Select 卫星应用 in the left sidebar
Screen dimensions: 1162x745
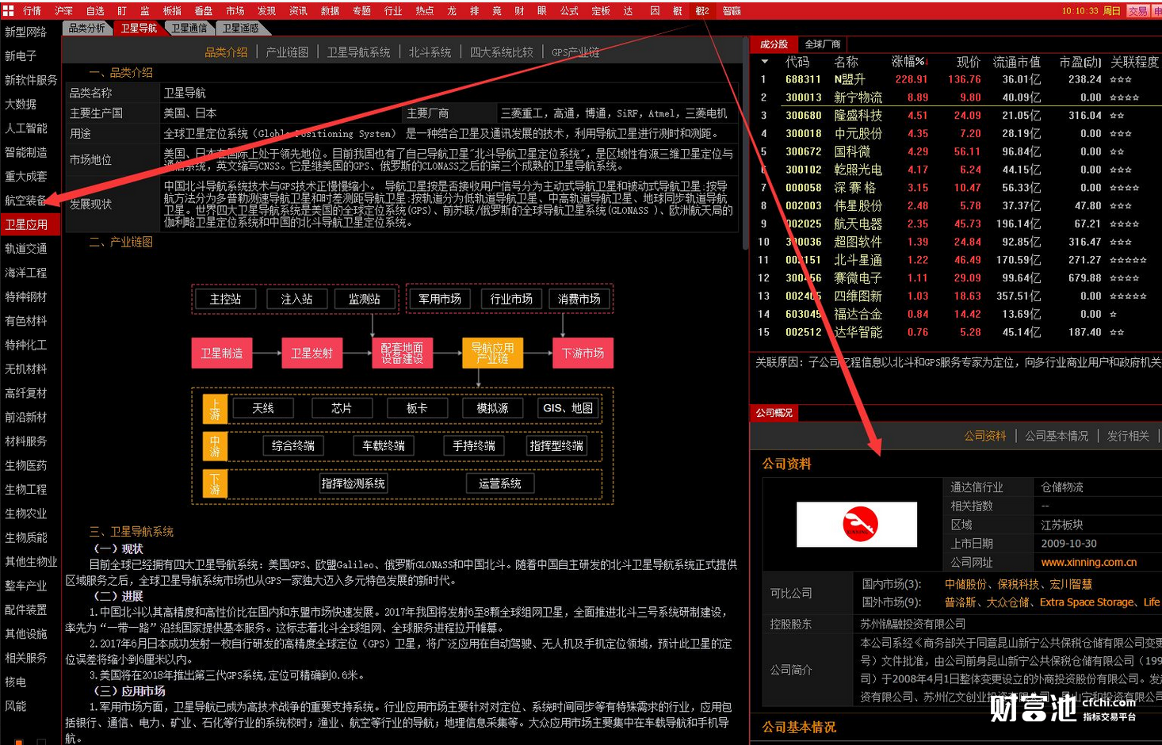coord(29,225)
